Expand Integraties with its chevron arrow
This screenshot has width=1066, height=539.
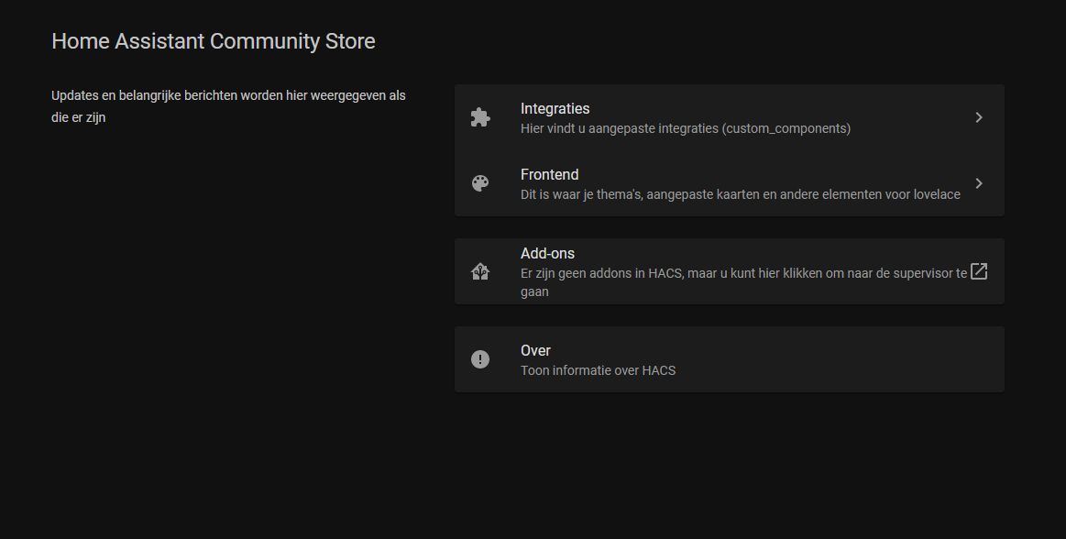click(x=979, y=117)
